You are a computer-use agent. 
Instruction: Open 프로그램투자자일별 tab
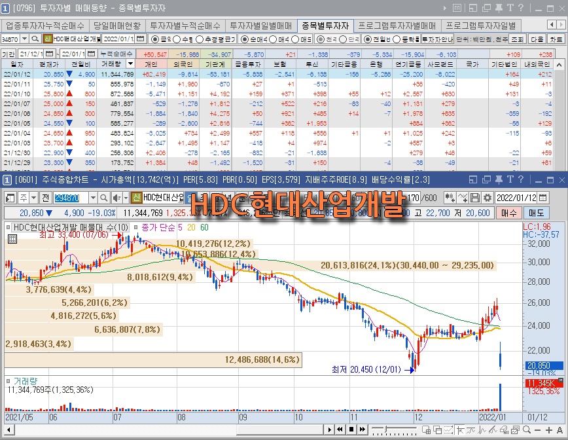481,26
